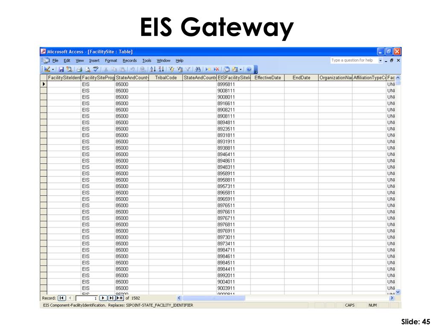The height and width of the screenshot is (328, 437).
Task: Open the New Object dropdown arrow
Action: tap(241, 70)
